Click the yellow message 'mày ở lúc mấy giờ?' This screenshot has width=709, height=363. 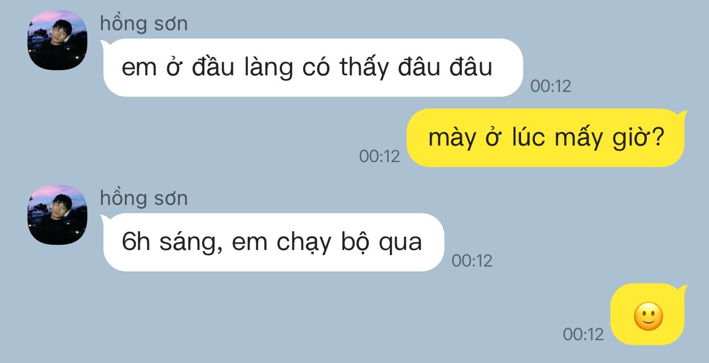546,138
